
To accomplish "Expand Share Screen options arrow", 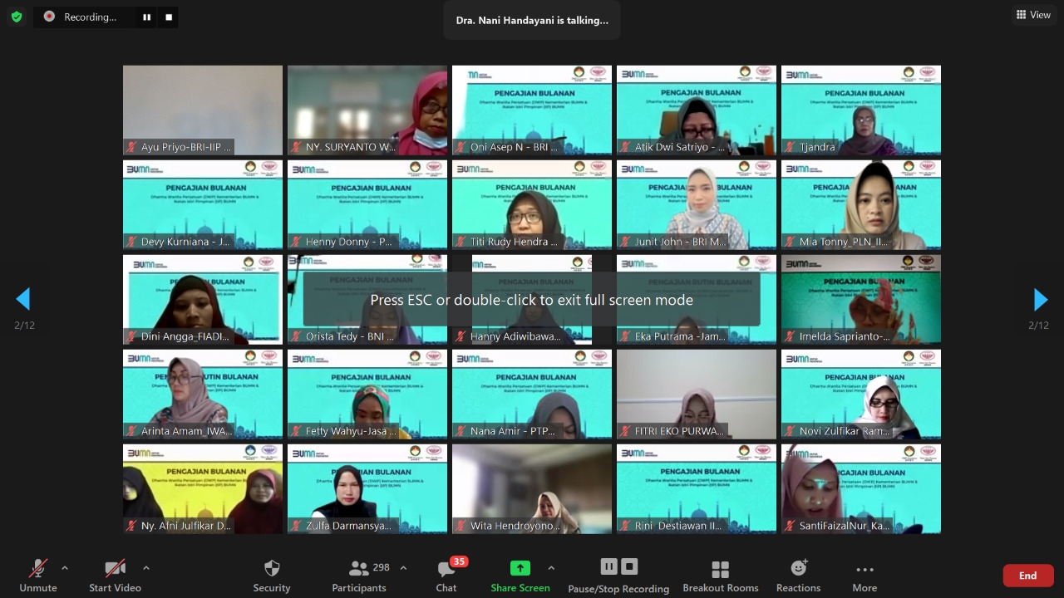I will [x=551, y=568].
